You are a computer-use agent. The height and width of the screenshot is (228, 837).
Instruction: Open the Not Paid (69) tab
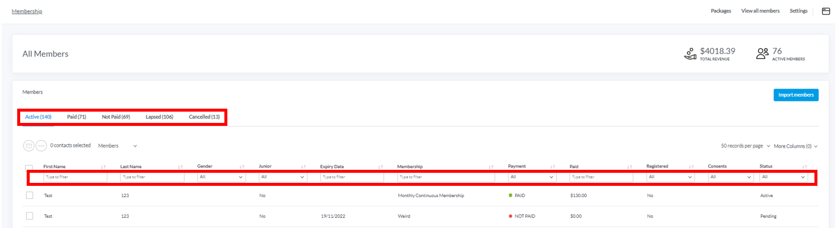click(116, 117)
